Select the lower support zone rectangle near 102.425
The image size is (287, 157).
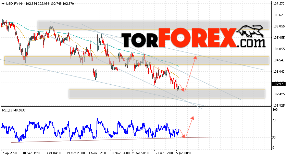tap(167, 94)
